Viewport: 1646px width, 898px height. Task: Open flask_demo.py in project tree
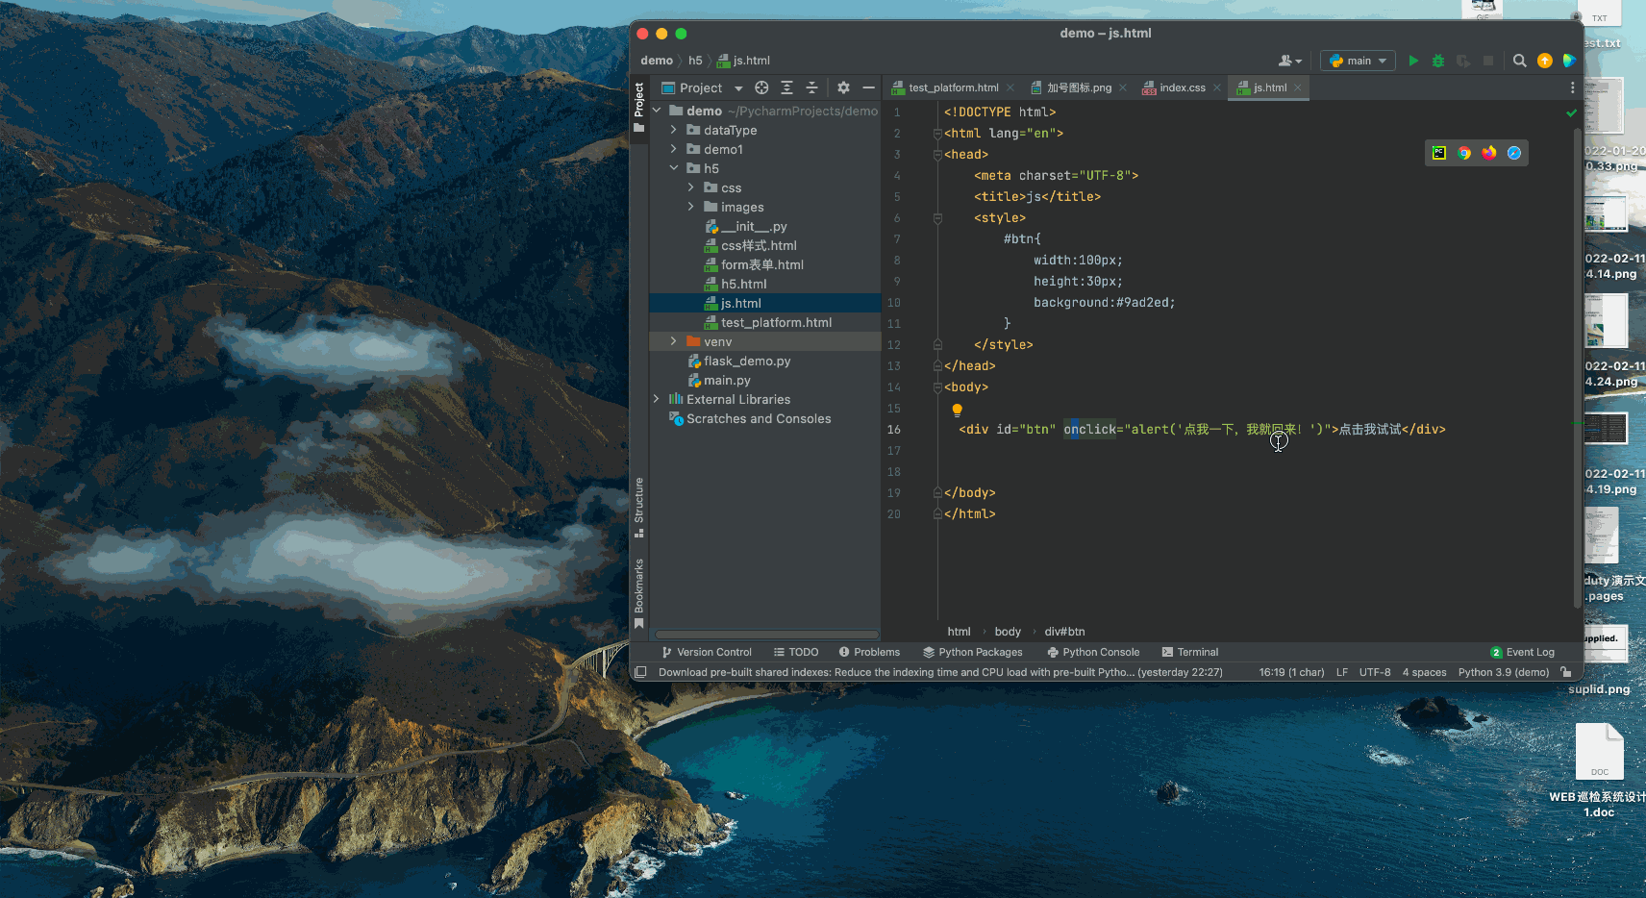click(x=746, y=361)
